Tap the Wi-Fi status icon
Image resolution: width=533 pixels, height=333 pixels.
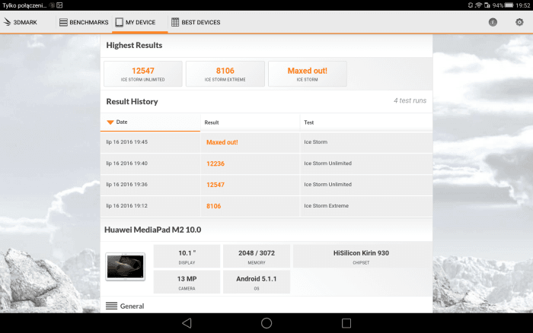[x=479, y=5]
